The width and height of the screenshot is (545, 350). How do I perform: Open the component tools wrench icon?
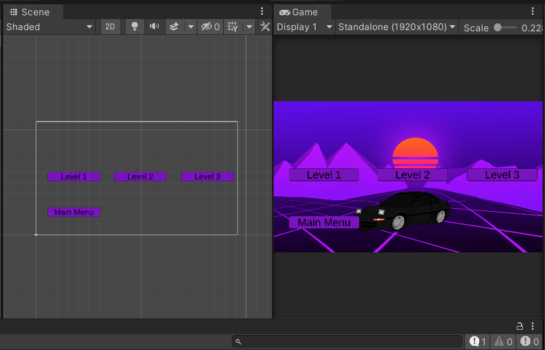coord(265,26)
